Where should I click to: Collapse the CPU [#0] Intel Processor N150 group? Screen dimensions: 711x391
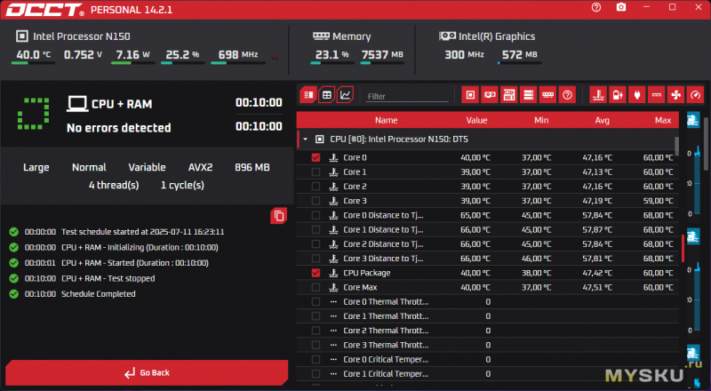305,140
